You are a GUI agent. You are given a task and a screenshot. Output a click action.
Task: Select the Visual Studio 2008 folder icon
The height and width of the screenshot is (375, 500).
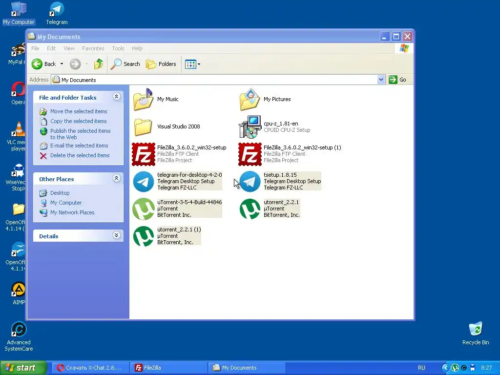(x=143, y=127)
